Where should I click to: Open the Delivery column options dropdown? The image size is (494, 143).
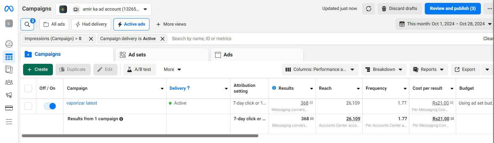coord(226,88)
